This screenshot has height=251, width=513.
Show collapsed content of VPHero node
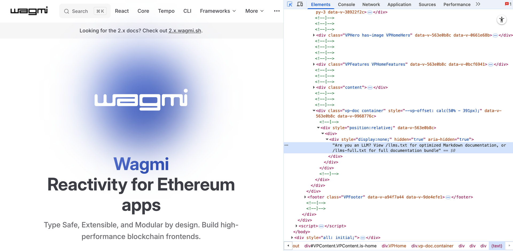[x=495, y=36]
